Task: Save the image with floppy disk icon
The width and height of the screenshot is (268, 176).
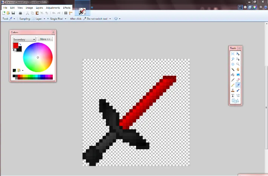Action: [13, 13]
